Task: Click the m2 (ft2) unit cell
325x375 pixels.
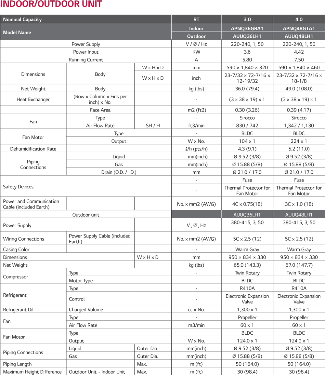Action: (196, 110)
